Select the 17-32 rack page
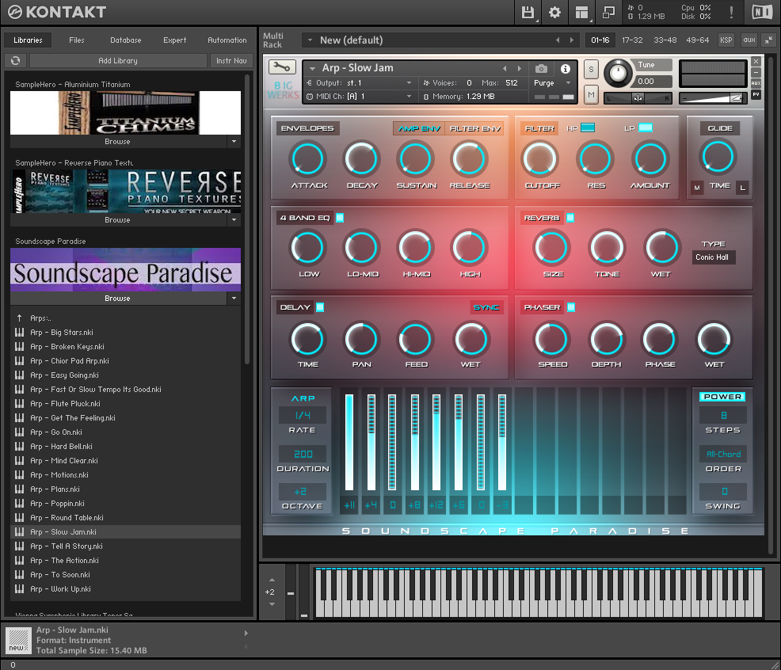Image resolution: width=781 pixels, height=670 pixels. [632, 40]
